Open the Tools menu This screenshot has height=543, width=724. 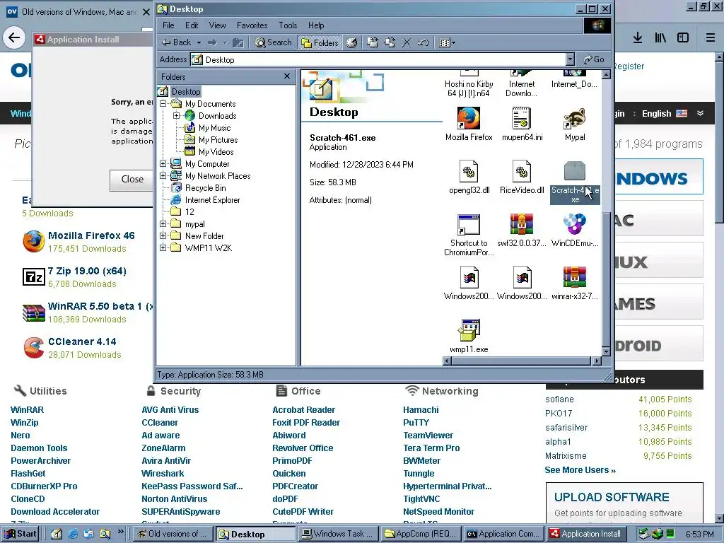pos(288,25)
